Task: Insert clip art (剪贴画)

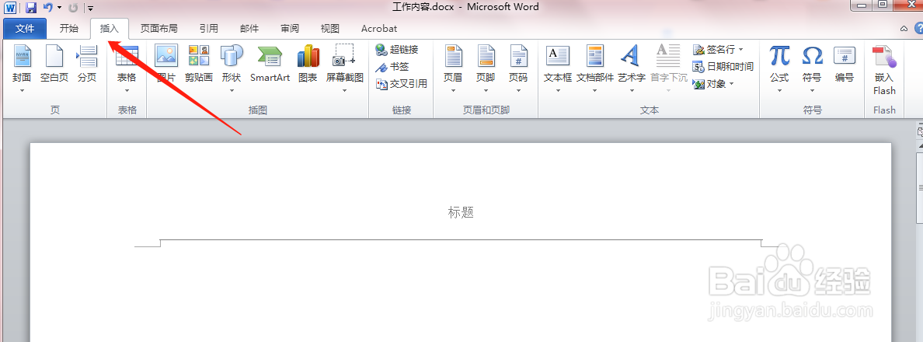Action: point(199,65)
